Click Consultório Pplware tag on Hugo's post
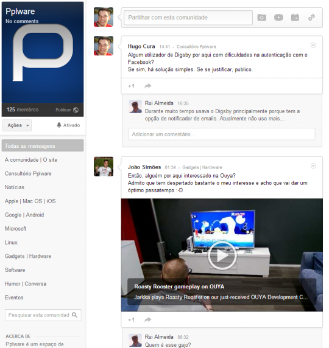 [196, 47]
